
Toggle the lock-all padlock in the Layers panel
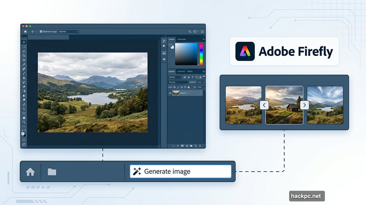pyautogui.click(x=189, y=87)
